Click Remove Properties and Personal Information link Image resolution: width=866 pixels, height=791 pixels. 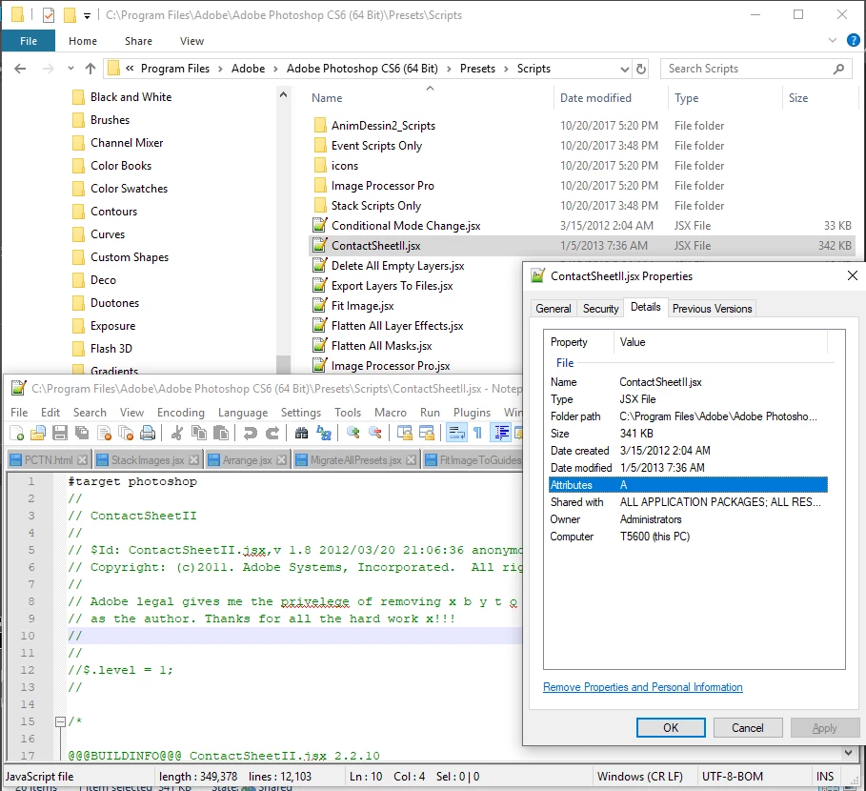pyautogui.click(x=643, y=687)
